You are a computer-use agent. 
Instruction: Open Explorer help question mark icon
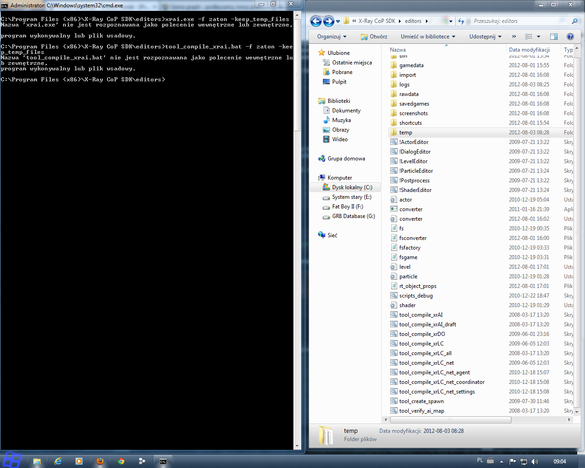(570, 37)
